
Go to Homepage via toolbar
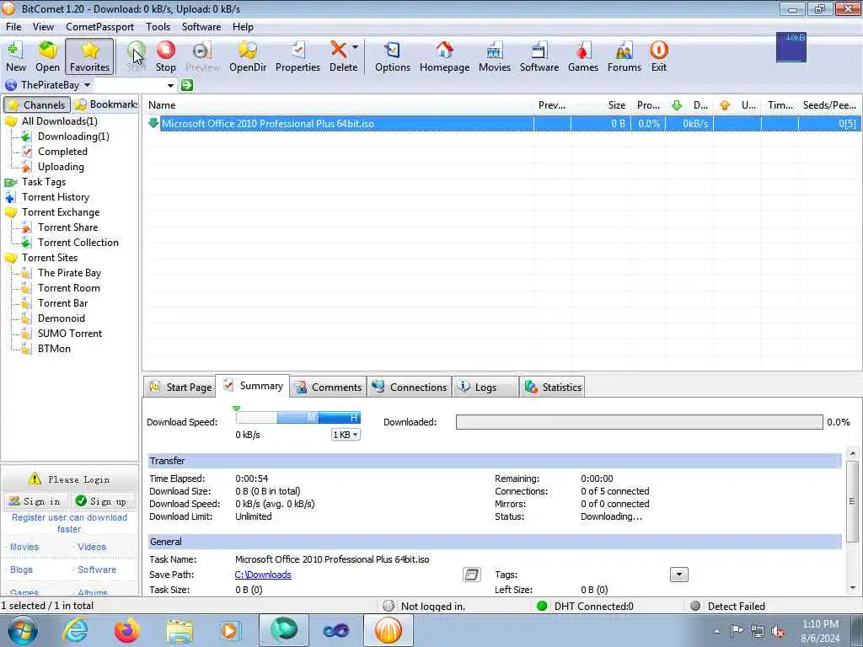click(x=445, y=56)
